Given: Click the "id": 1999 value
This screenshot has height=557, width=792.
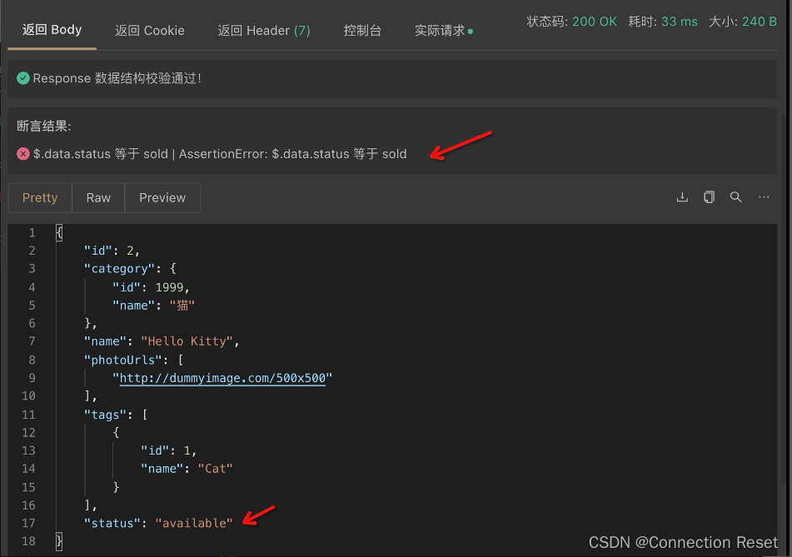Looking at the screenshot, I should point(169,287).
